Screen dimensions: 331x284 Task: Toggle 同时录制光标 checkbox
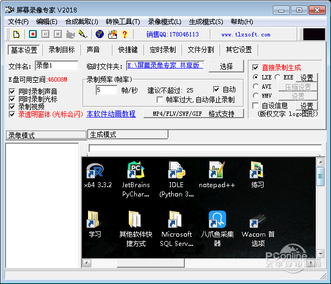[12, 99]
